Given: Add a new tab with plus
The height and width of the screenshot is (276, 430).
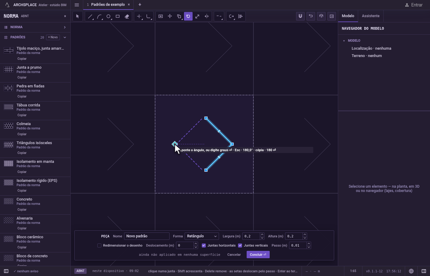Looking at the screenshot, I should coord(140,5).
